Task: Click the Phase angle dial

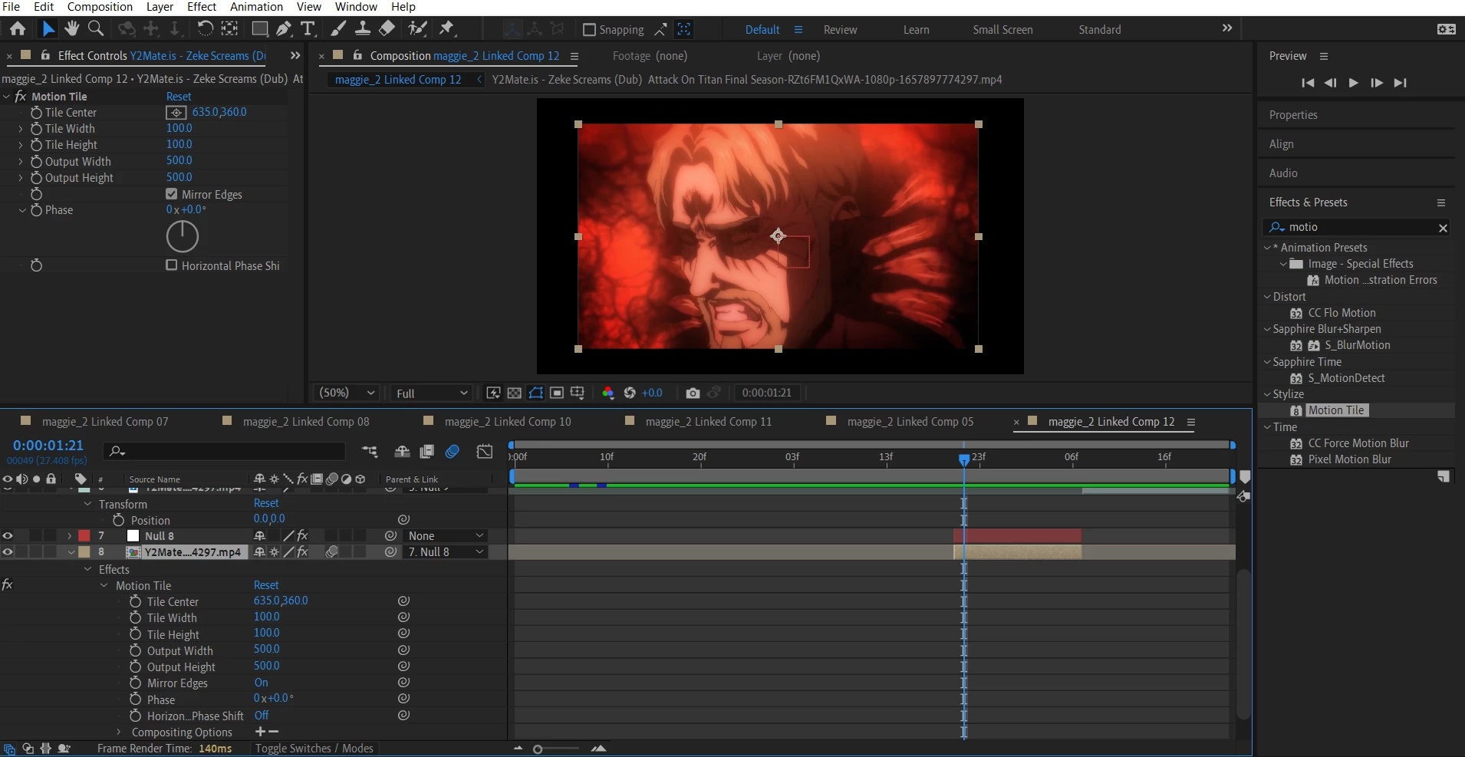Action: pyautogui.click(x=183, y=236)
